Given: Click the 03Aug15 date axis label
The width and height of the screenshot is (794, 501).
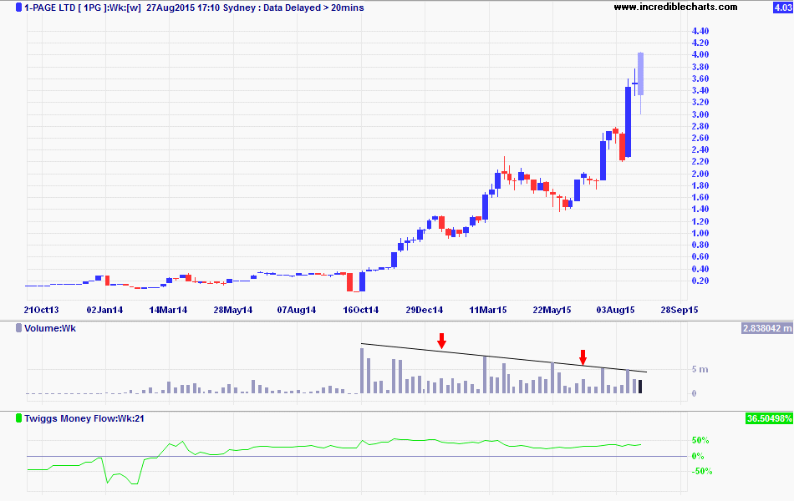Looking at the screenshot, I should pos(616,310).
